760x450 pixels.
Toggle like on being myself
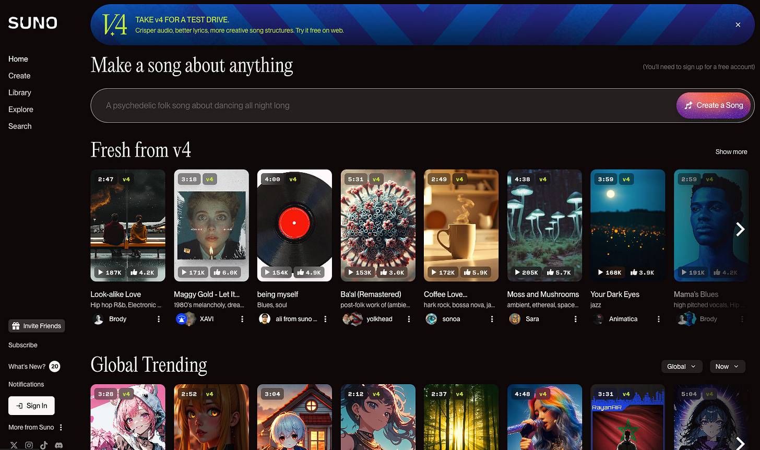point(310,272)
